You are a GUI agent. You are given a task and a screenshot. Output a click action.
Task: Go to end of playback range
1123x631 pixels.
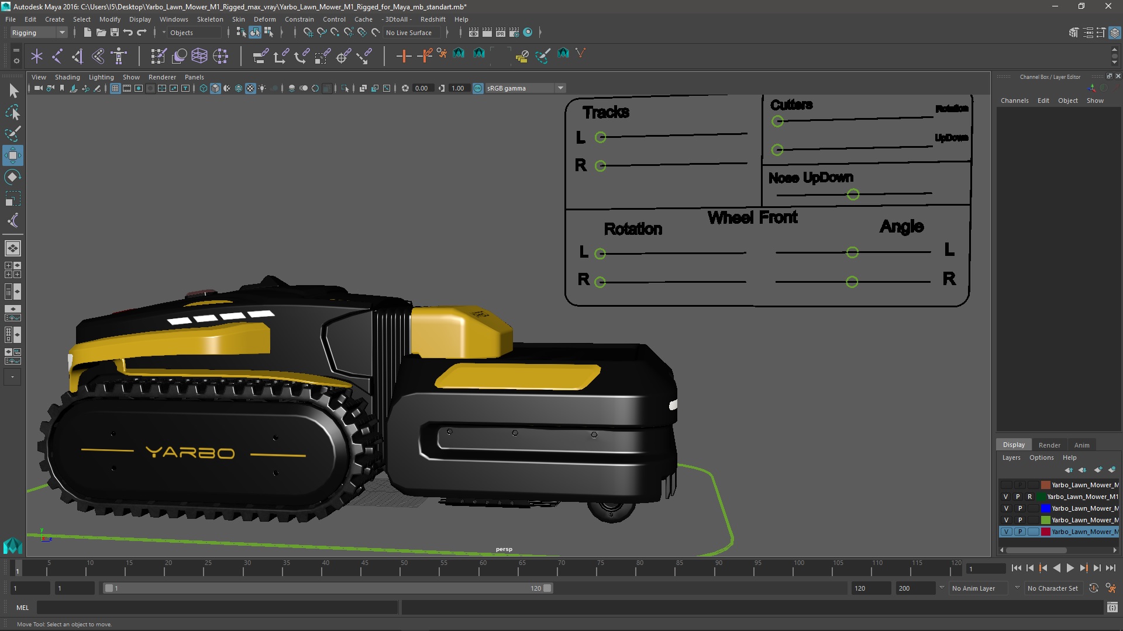point(1110,568)
